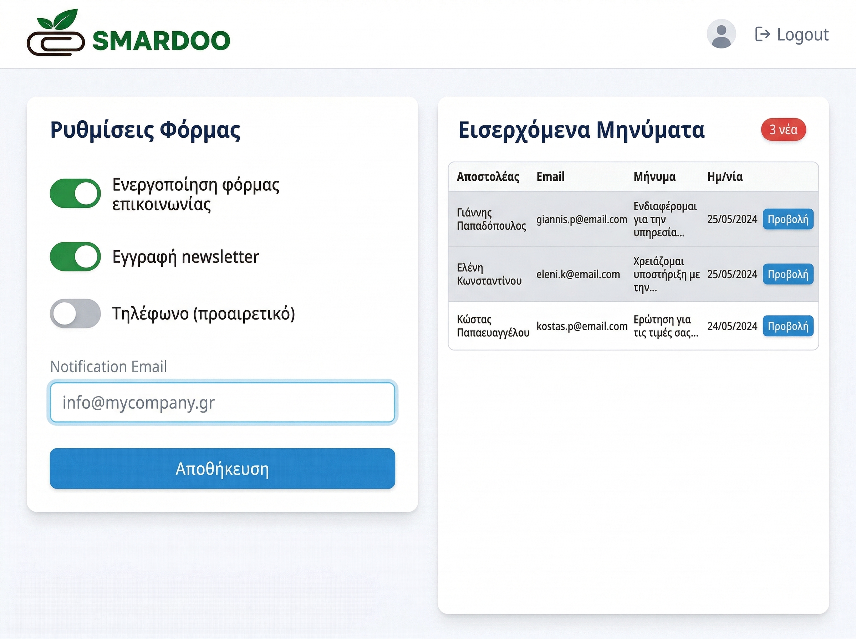Click the Logout arrow icon
Screen dimensions: 856x639
[x=763, y=35]
